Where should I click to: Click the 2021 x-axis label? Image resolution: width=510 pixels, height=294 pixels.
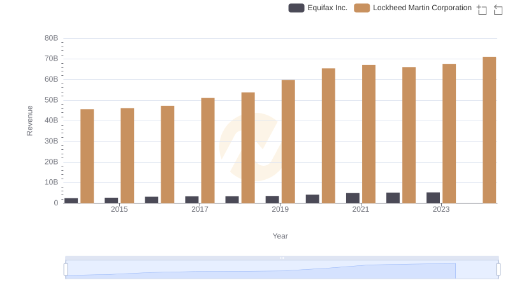tap(361, 209)
